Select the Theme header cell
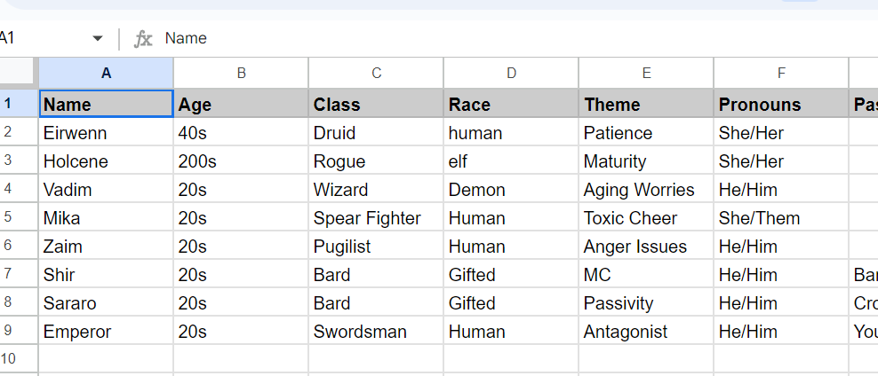The image size is (878, 376). click(x=645, y=104)
